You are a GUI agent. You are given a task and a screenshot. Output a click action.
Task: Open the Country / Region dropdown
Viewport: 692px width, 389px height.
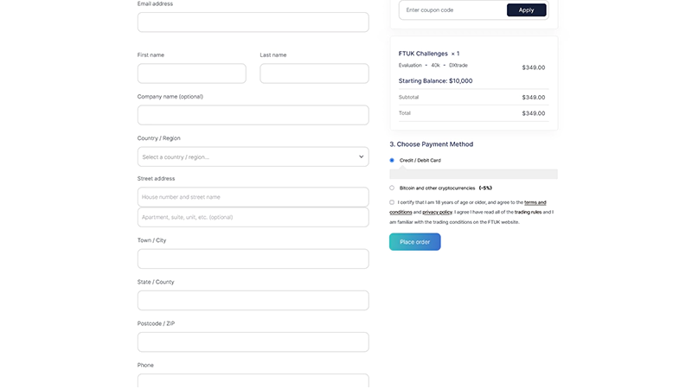[247, 156]
